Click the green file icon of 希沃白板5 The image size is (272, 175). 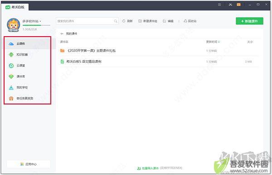(62, 61)
